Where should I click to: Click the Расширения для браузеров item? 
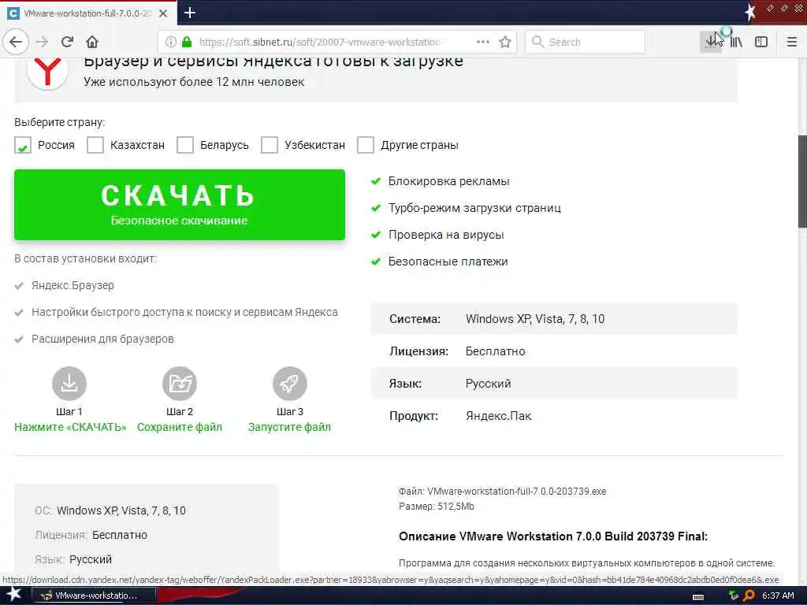pyautogui.click(x=102, y=339)
